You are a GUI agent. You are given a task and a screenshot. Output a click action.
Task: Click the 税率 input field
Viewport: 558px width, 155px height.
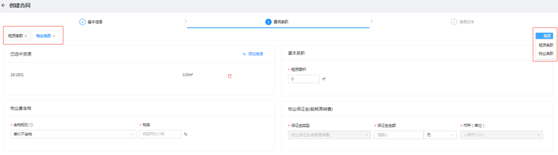[160, 134]
